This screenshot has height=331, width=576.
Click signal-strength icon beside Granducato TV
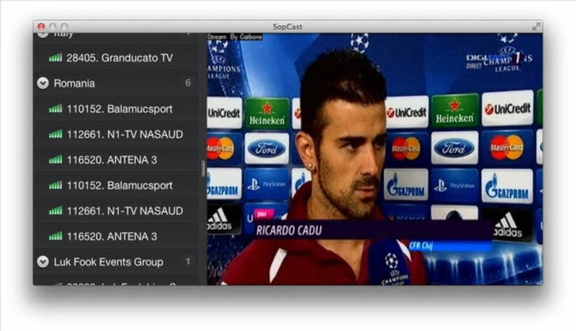55,58
